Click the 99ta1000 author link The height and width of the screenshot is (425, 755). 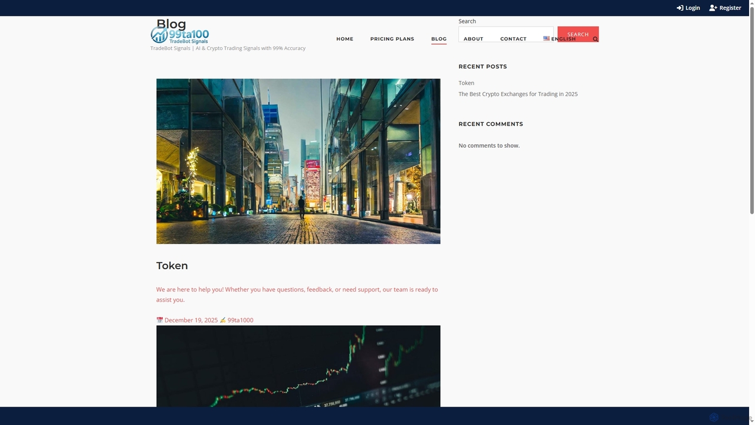click(x=240, y=320)
